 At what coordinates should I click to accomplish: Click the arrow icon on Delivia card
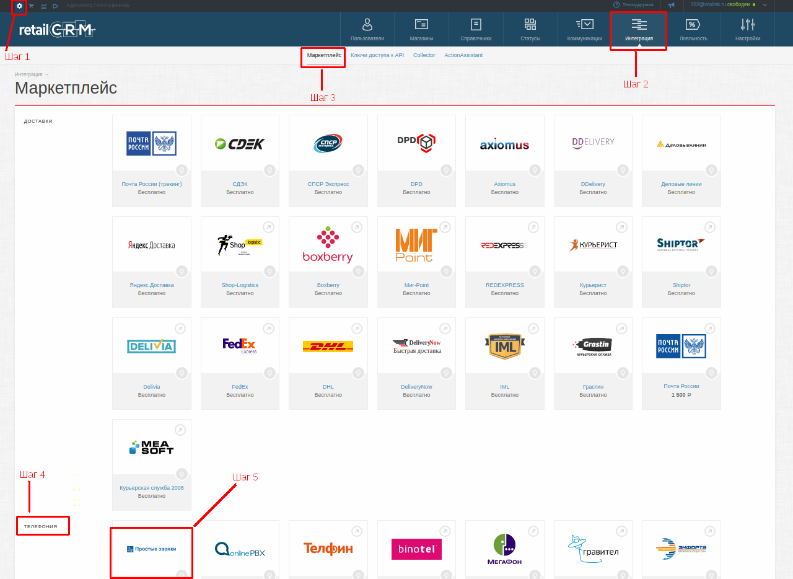180,328
